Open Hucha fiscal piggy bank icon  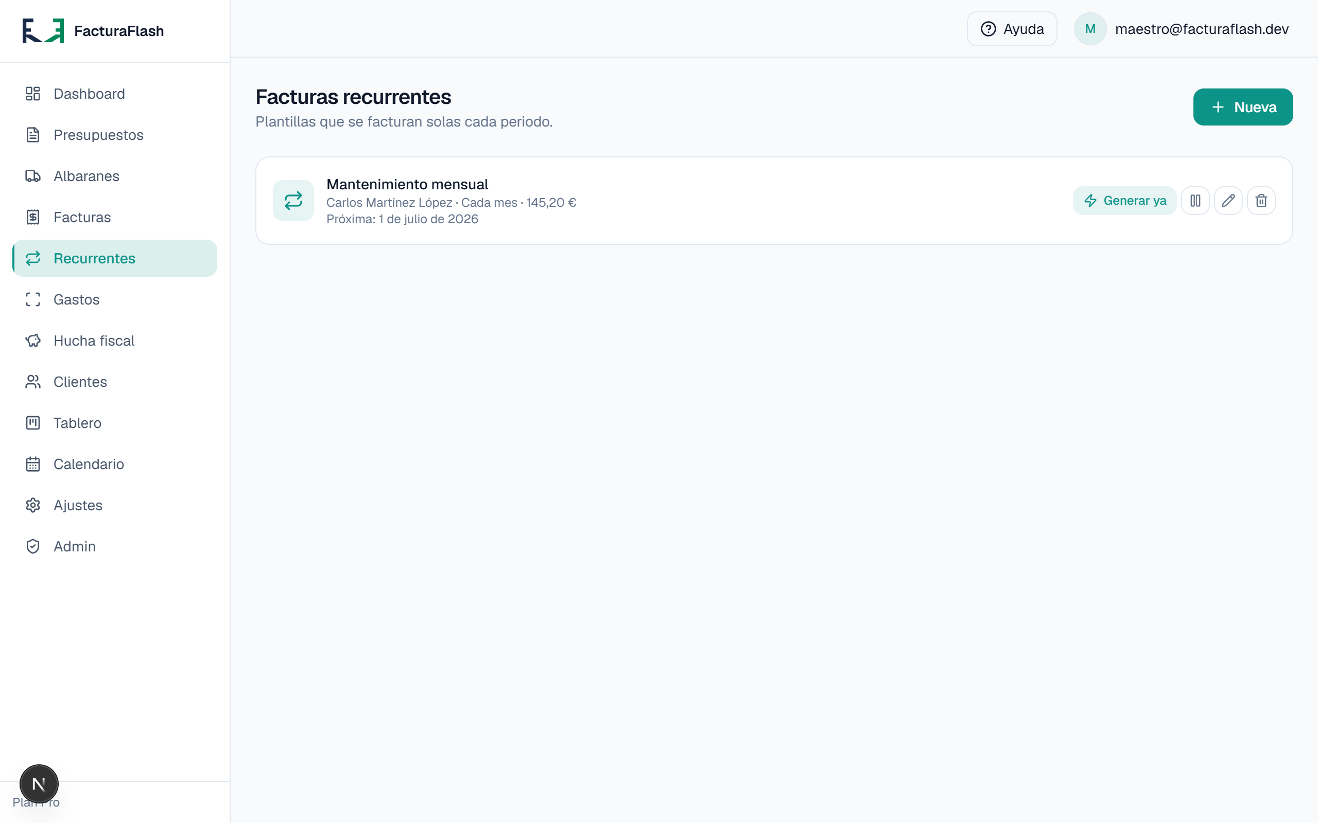click(32, 341)
